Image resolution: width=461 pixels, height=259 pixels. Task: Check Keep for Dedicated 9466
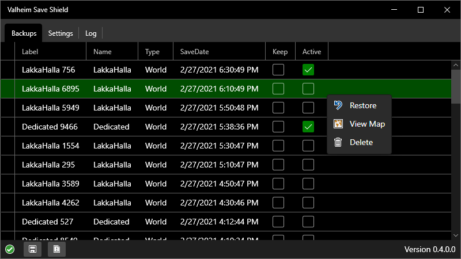(x=278, y=127)
